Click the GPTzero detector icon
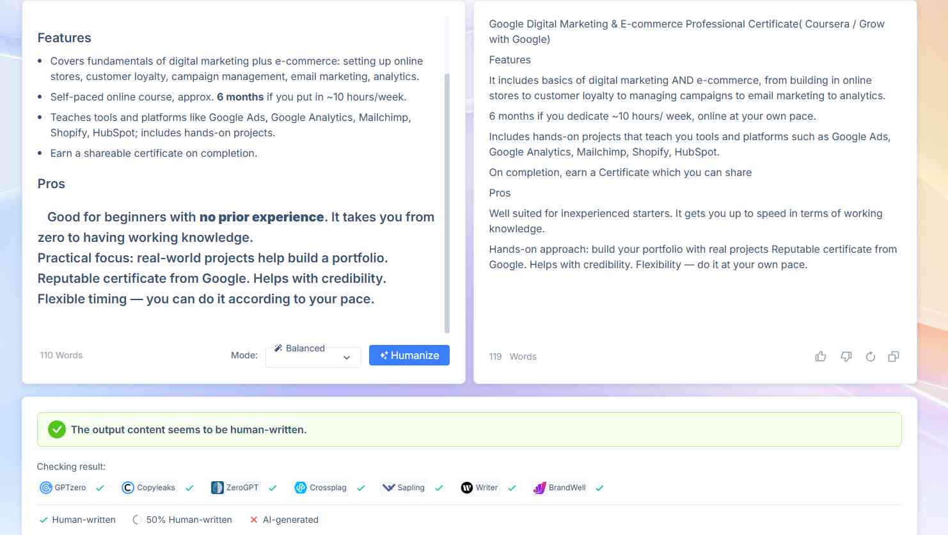Viewport: 948px width, 535px height. click(x=46, y=488)
